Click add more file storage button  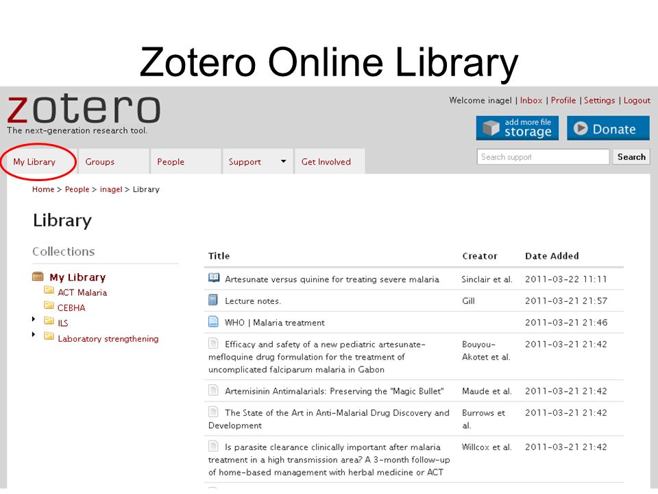click(x=517, y=128)
